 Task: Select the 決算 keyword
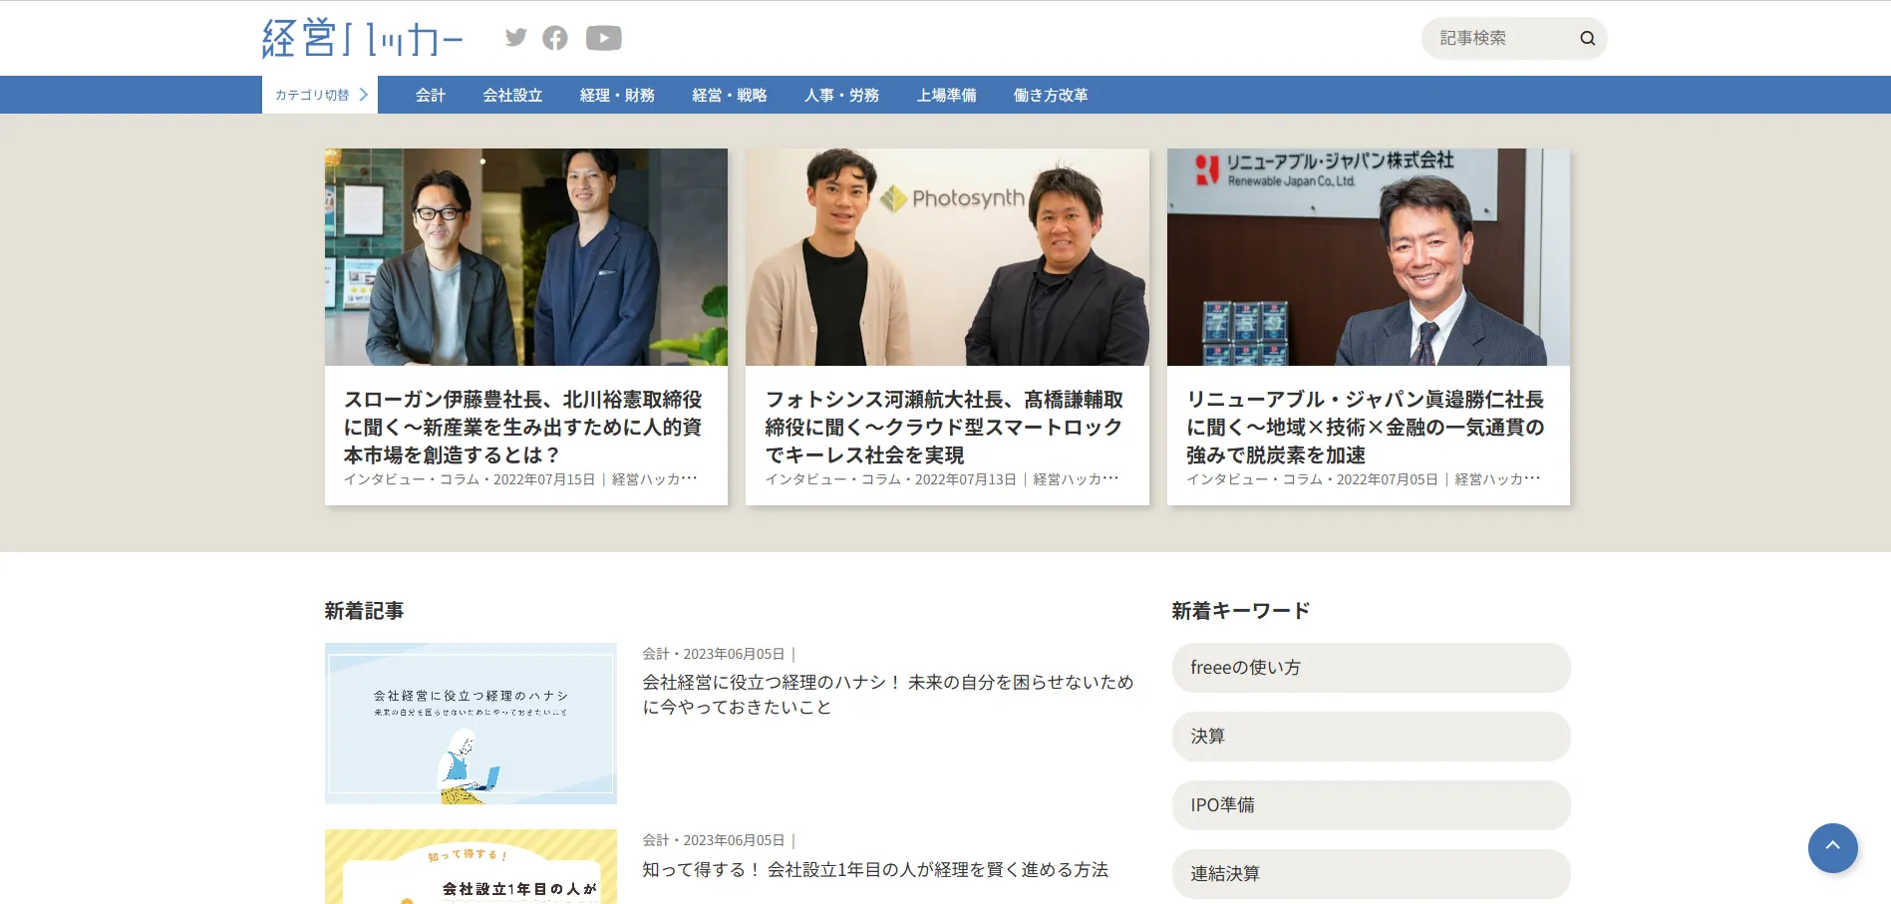click(1372, 737)
